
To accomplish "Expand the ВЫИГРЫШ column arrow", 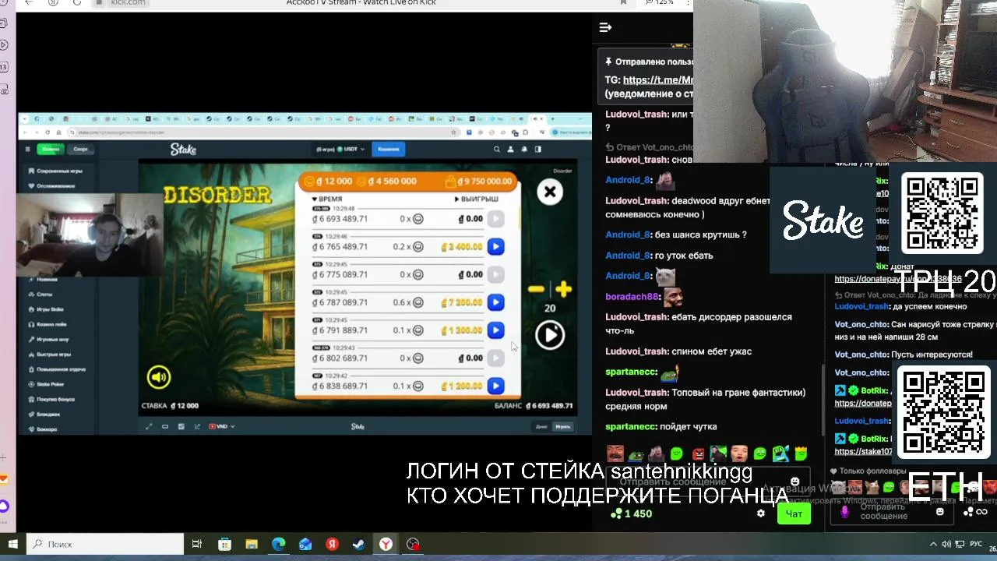I will click(x=457, y=199).
